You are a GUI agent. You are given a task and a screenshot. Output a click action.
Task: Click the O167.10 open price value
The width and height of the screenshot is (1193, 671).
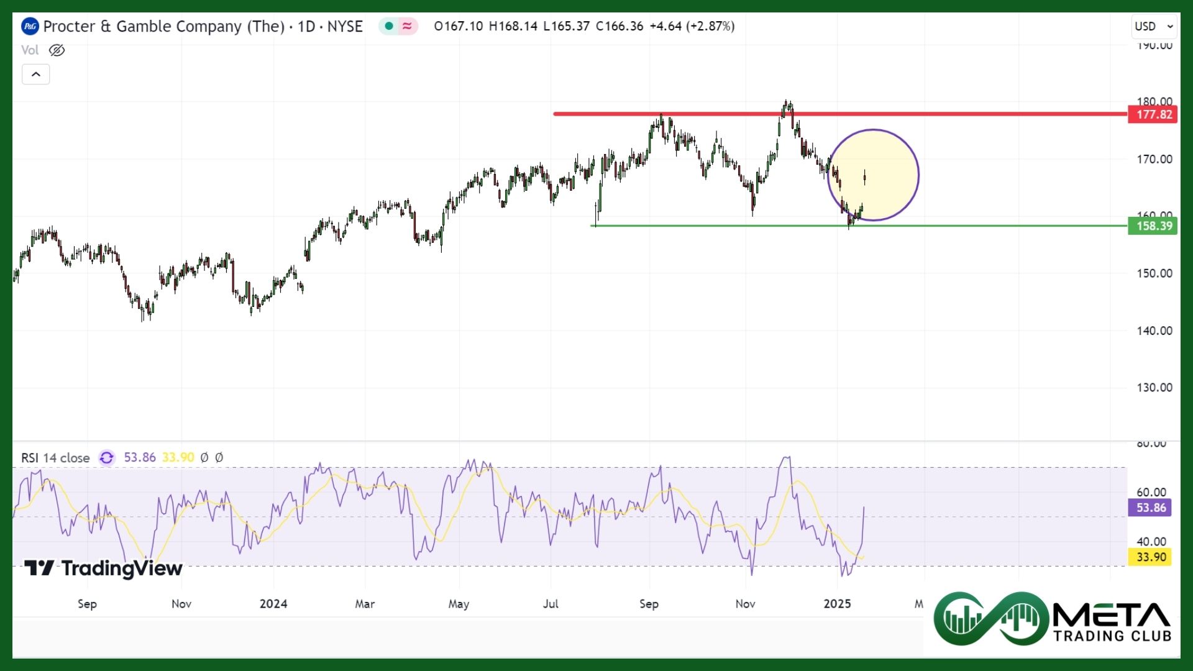(459, 26)
